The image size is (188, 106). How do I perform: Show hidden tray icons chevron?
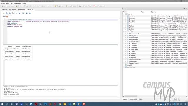coord(152,104)
